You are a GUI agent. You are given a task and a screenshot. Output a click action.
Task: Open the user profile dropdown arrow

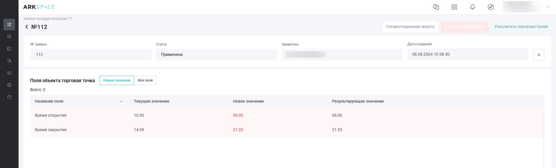tap(548, 7)
